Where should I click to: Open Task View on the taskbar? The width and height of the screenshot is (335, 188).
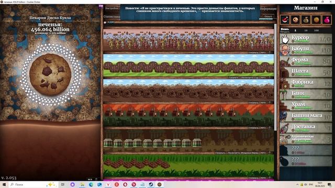click(63, 184)
